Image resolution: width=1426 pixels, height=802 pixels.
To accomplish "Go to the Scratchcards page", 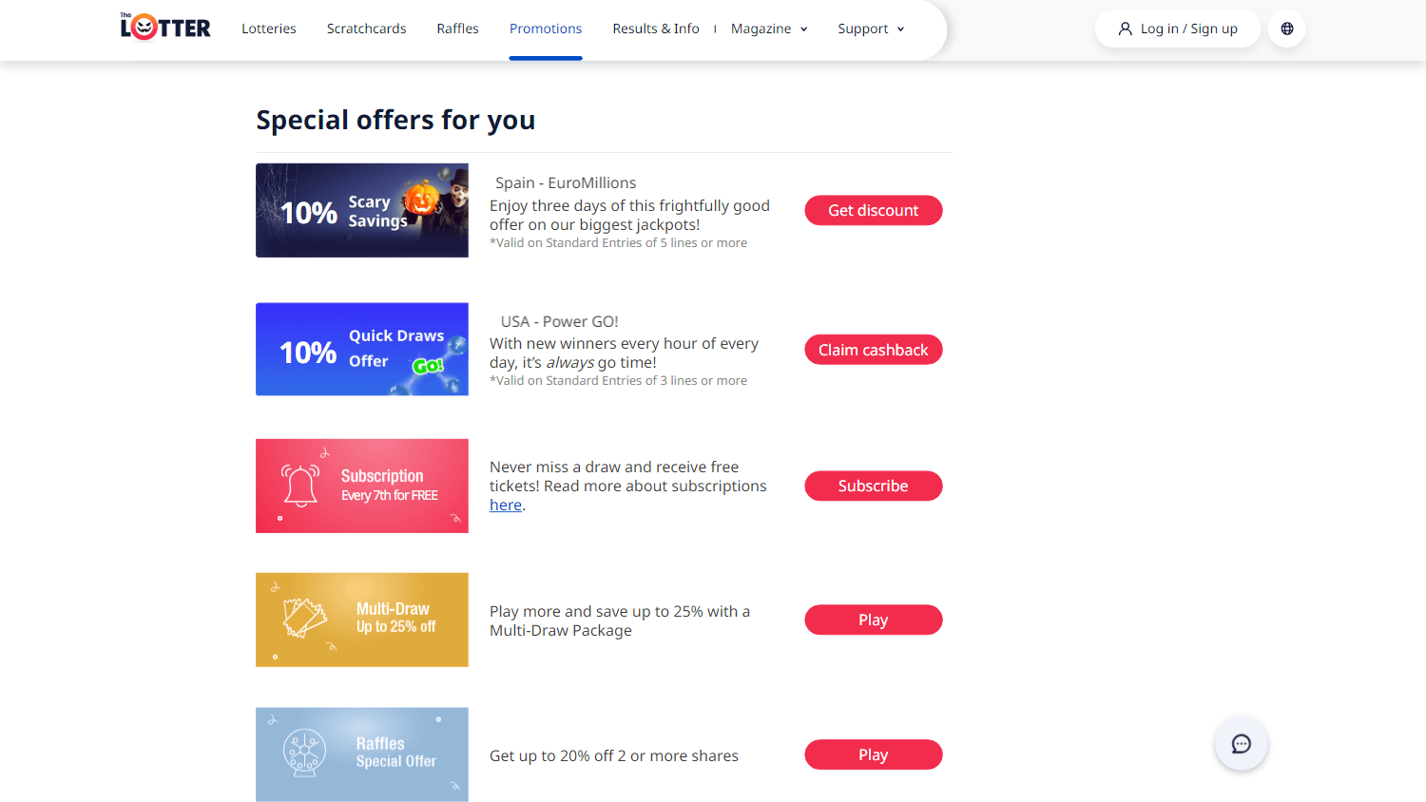I will [x=367, y=29].
